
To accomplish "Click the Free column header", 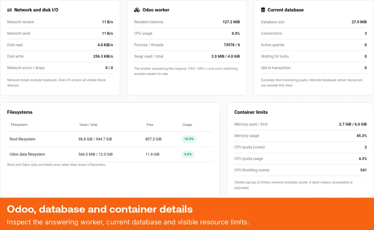I will tap(150, 124).
